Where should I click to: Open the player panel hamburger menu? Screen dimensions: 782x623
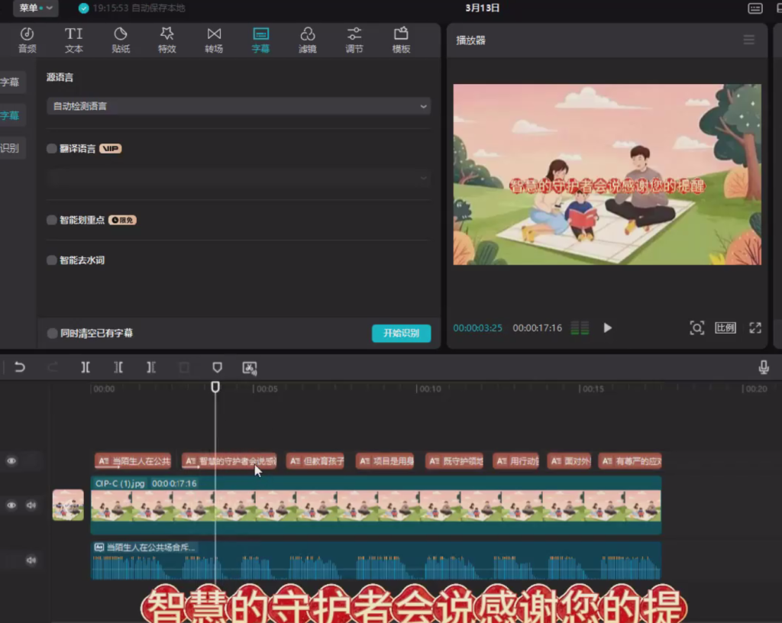pos(748,40)
